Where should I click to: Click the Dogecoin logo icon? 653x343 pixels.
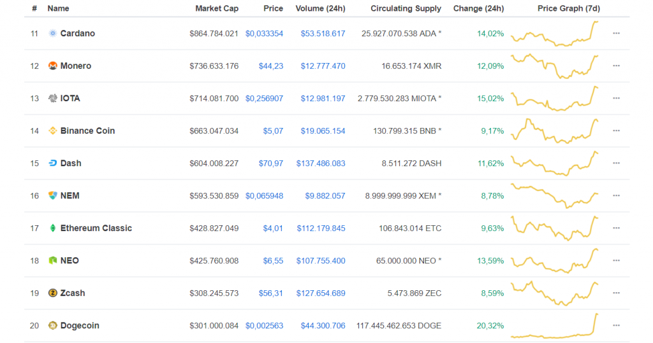coord(52,325)
